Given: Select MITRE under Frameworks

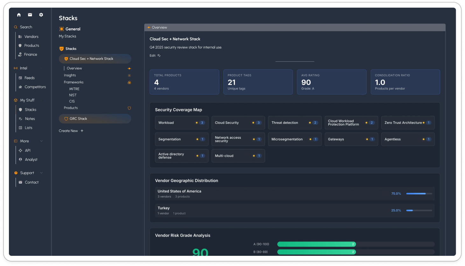Looking at the screenshot, I should click(74, 89).
